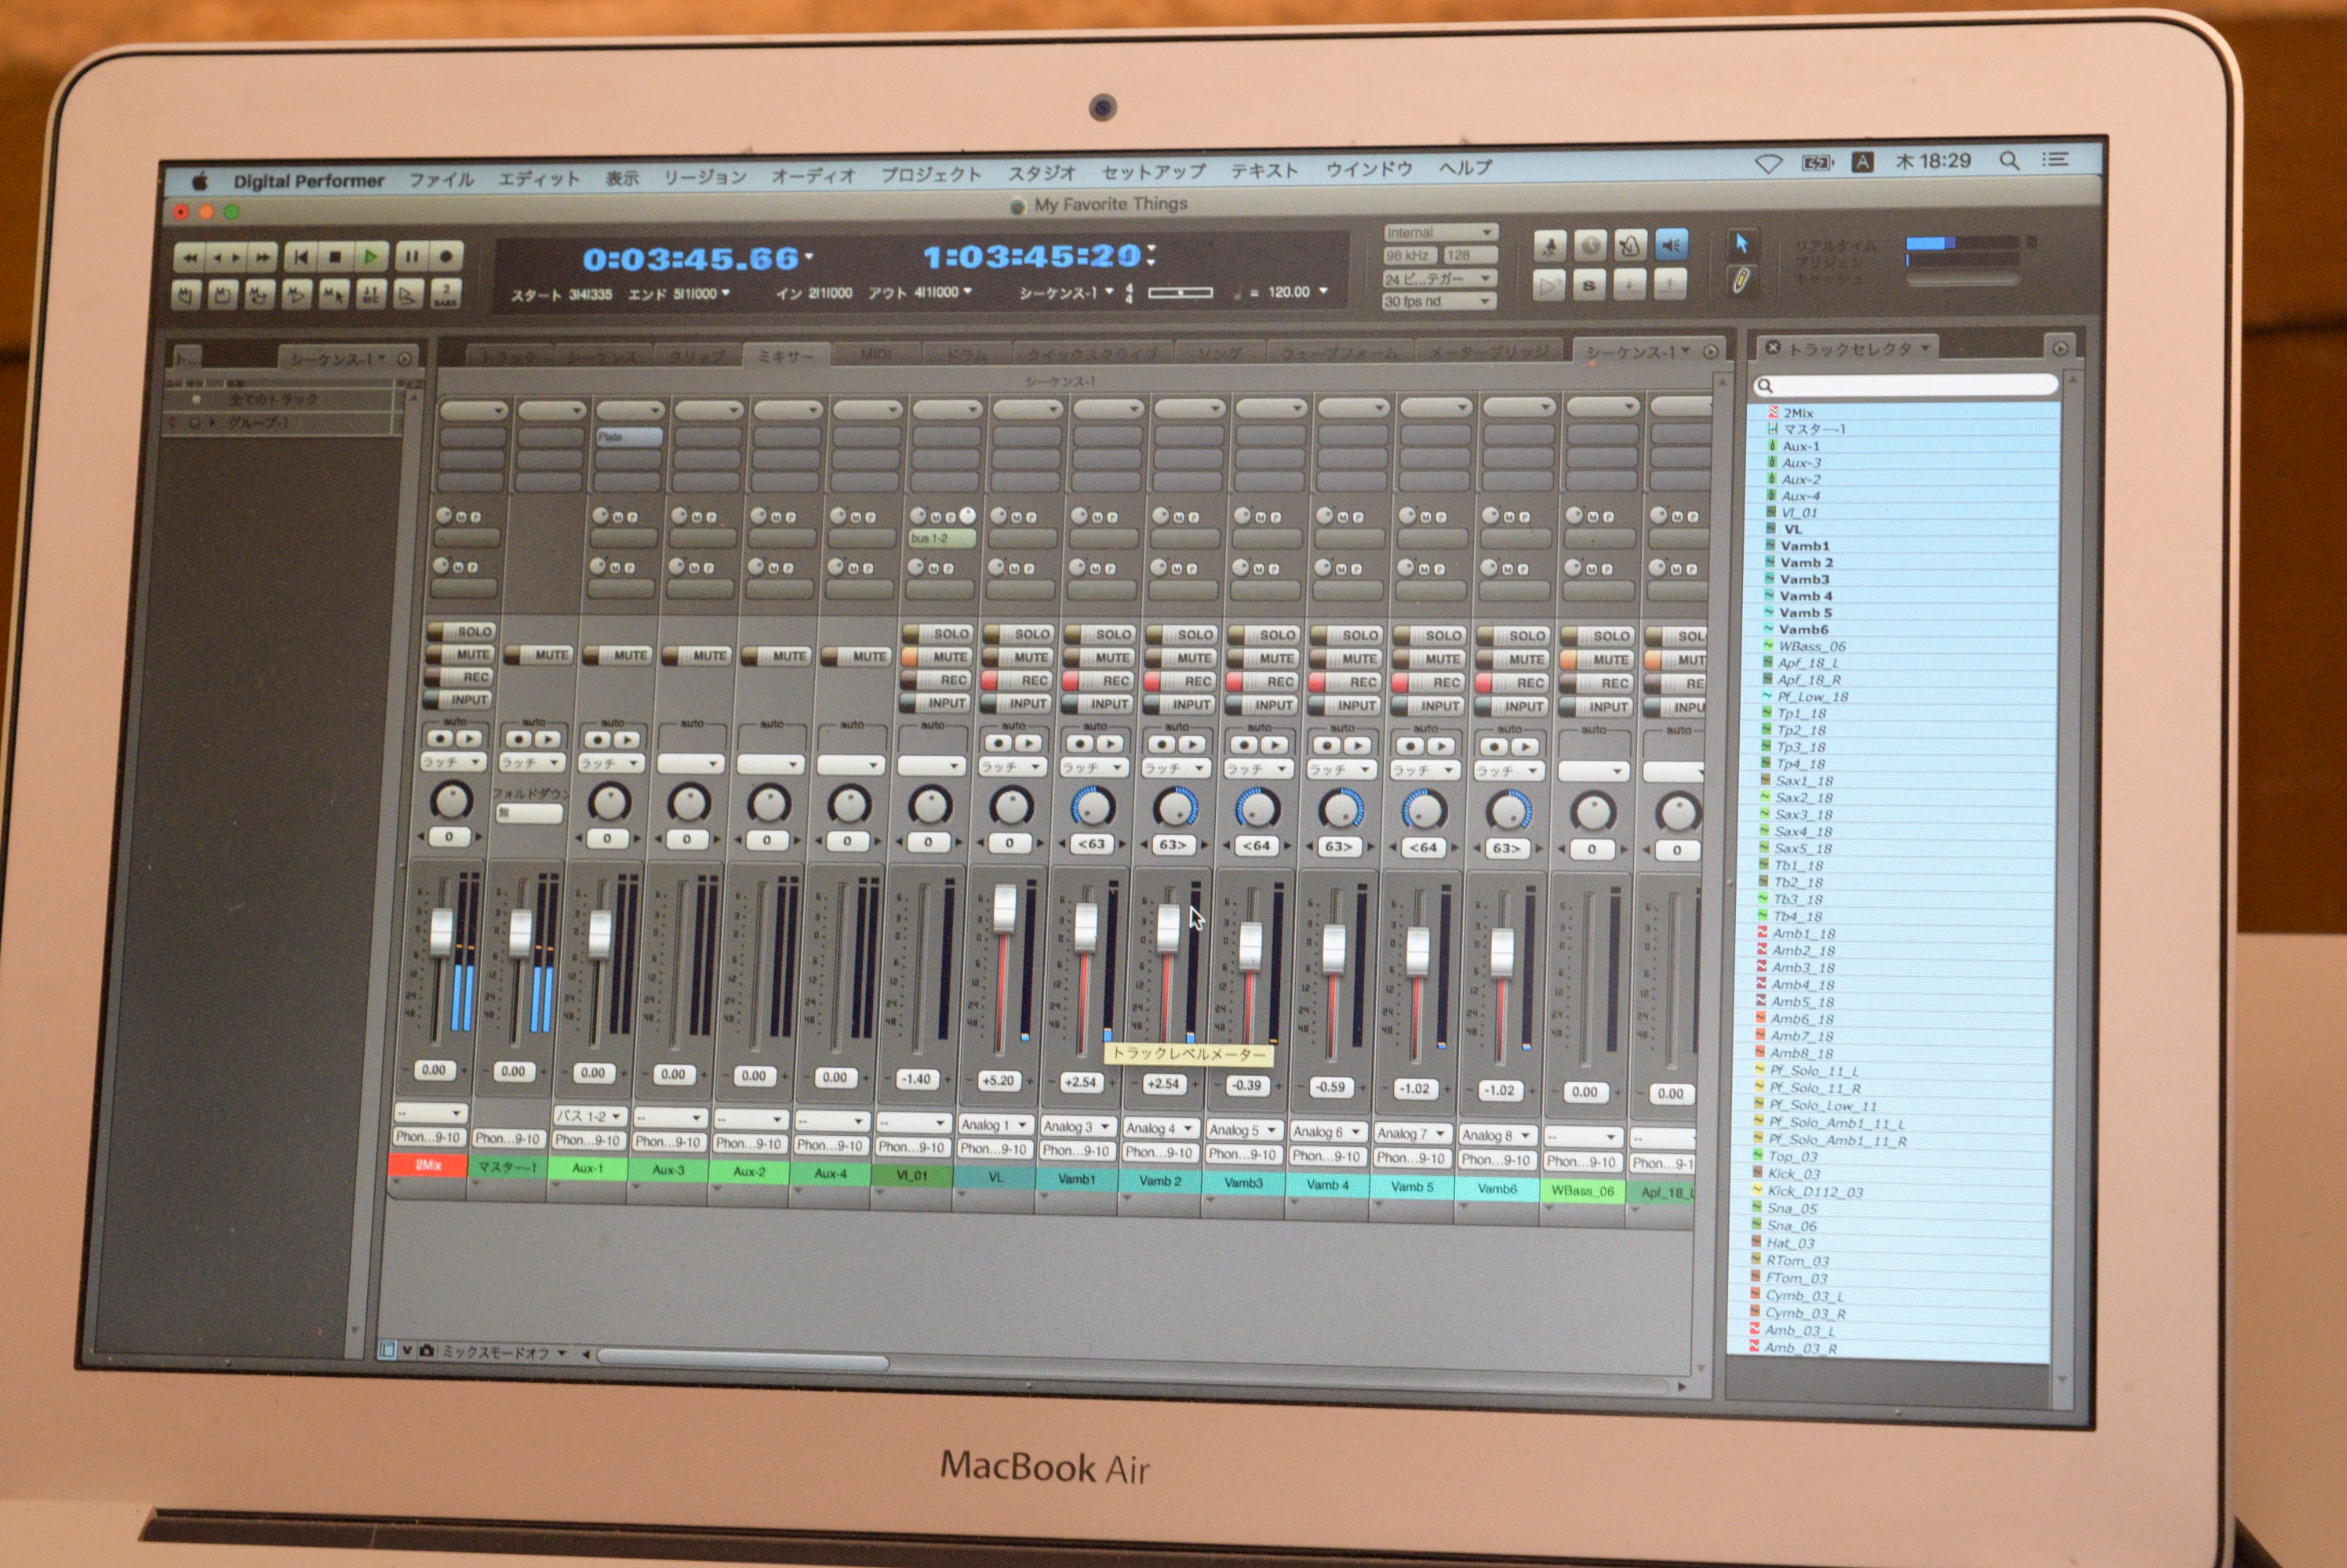This screenshot has height=1568, width=2347.
Task: Select Kick_03 in track selector list
Action: [1794, 1174]
